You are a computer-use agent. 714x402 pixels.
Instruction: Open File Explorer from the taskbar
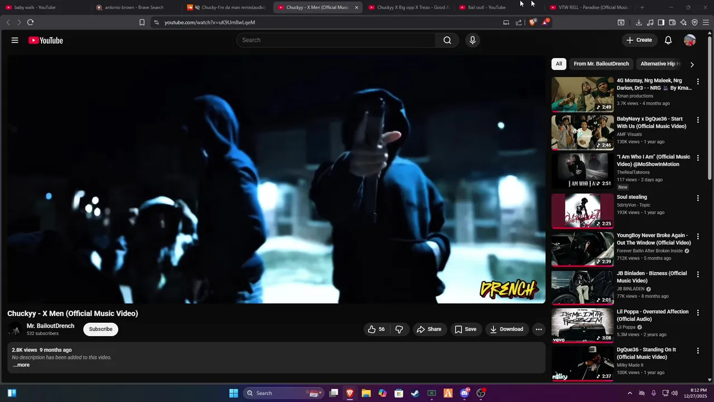click(x=366, y=393)
